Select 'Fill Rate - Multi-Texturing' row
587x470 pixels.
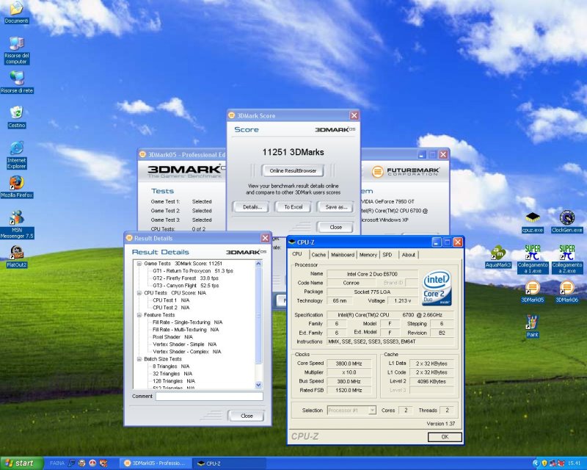[x=186, y=330]
